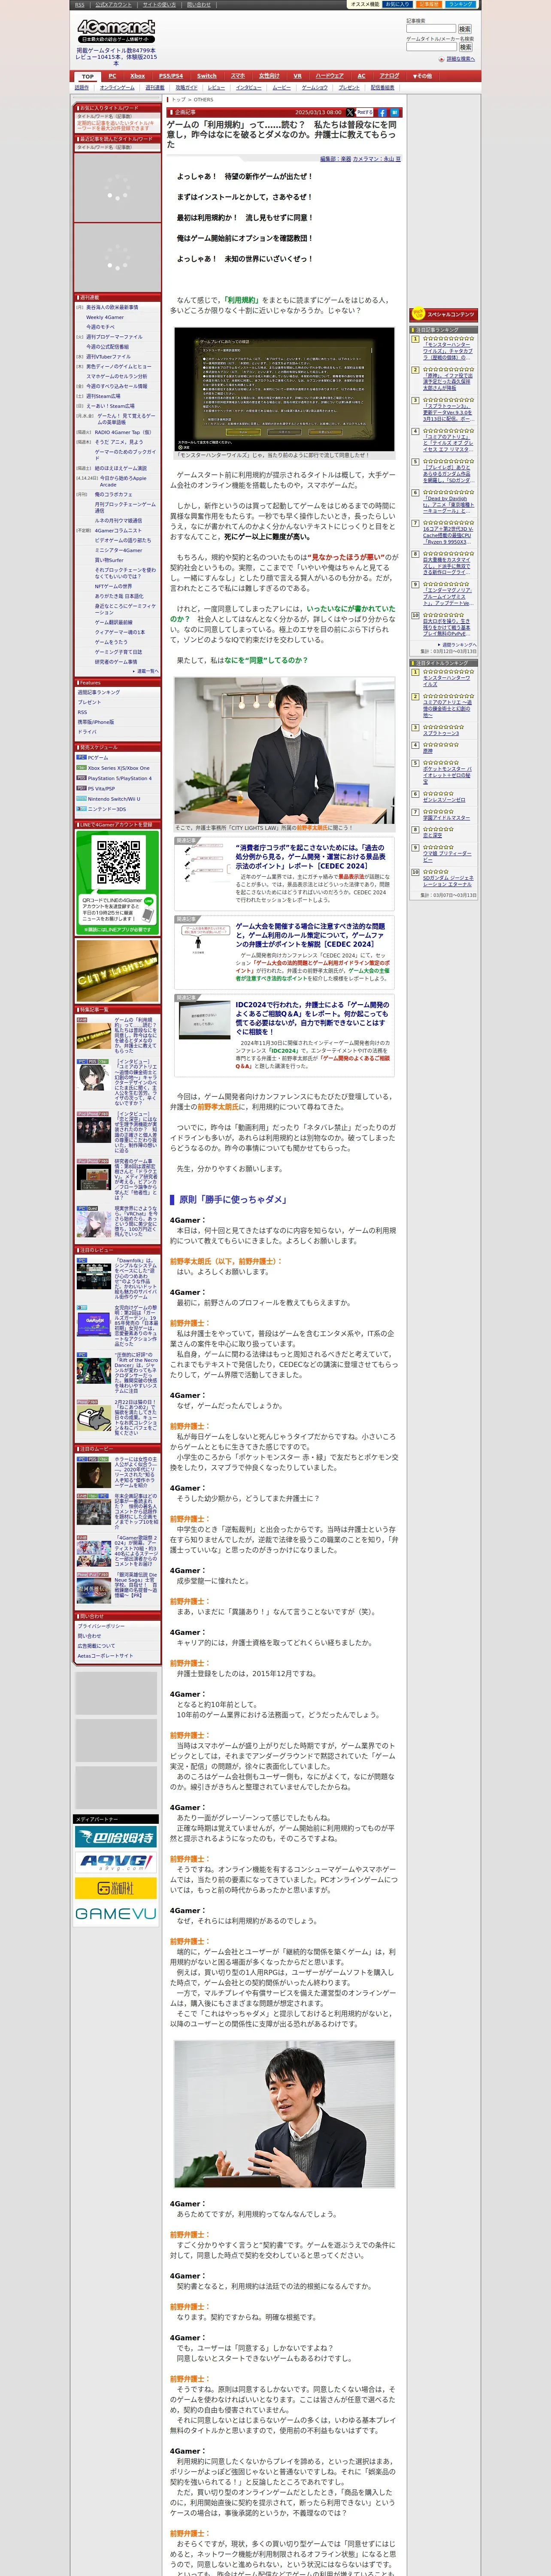The width and height of the screenshot is (551, 2576).
Task: Click ランキング button in top bar
Action: coord(460,4)
